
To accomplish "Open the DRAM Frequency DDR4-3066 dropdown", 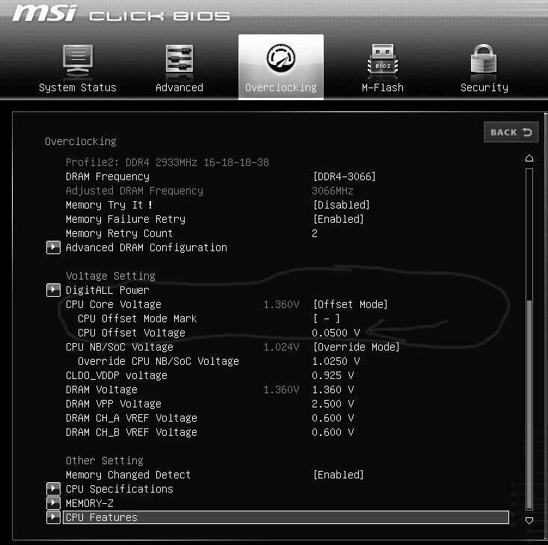I will click(x=344, y=176).
